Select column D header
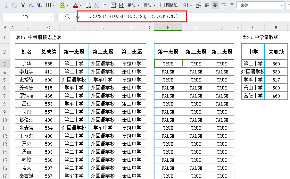This screenshot has width=290, height=179. pos(74,28)
